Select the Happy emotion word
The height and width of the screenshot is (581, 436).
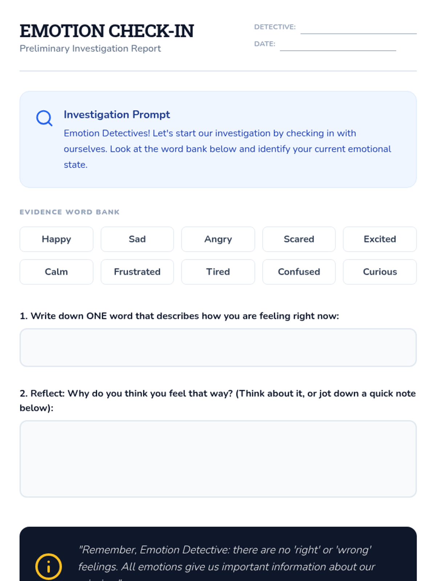pos(56,239)
